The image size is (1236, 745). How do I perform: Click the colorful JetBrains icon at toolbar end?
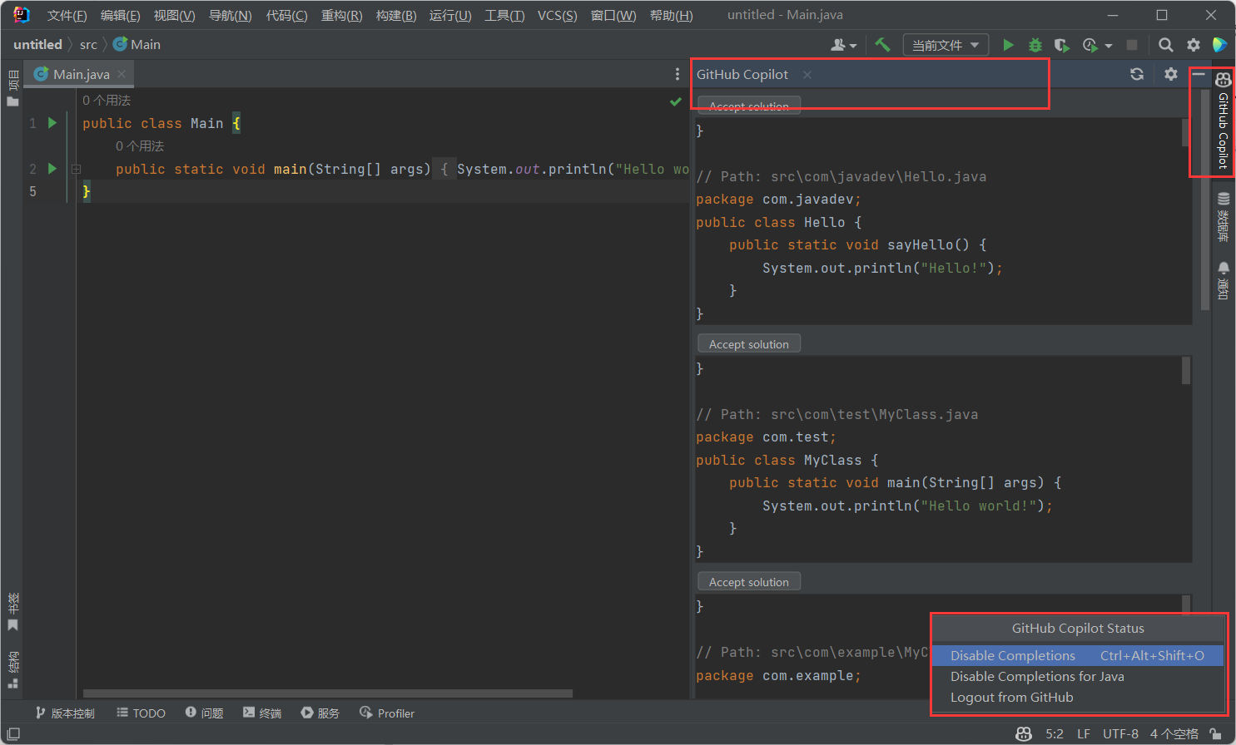(x=1220, y=45)
